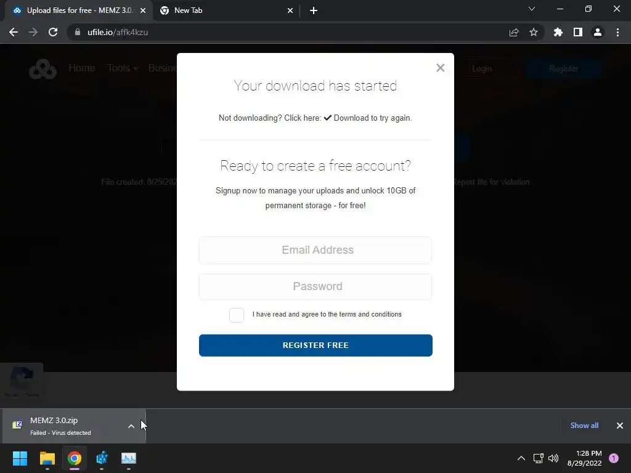Click the padlock site info icon
Image resolution: width=631 pixels, height=473 pixels.
pos(78,32)
